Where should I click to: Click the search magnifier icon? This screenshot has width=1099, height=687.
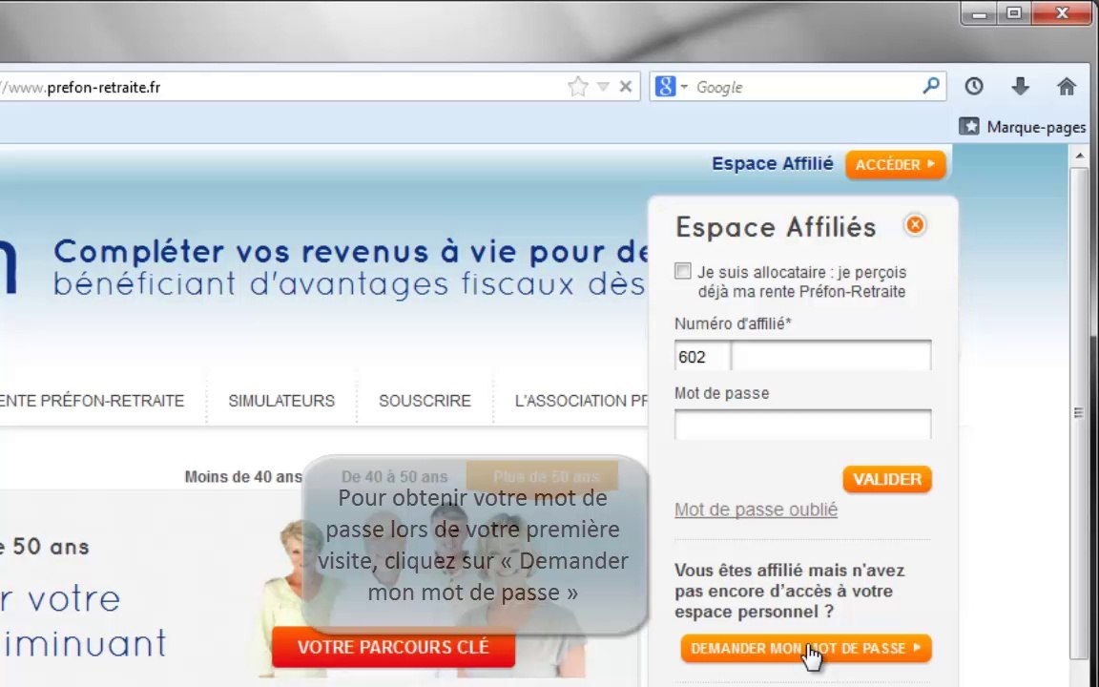(931, 86)
